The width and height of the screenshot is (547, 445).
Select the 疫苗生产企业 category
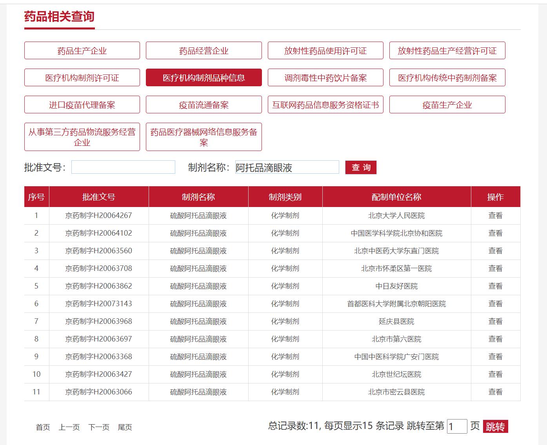tap(447, 104)
